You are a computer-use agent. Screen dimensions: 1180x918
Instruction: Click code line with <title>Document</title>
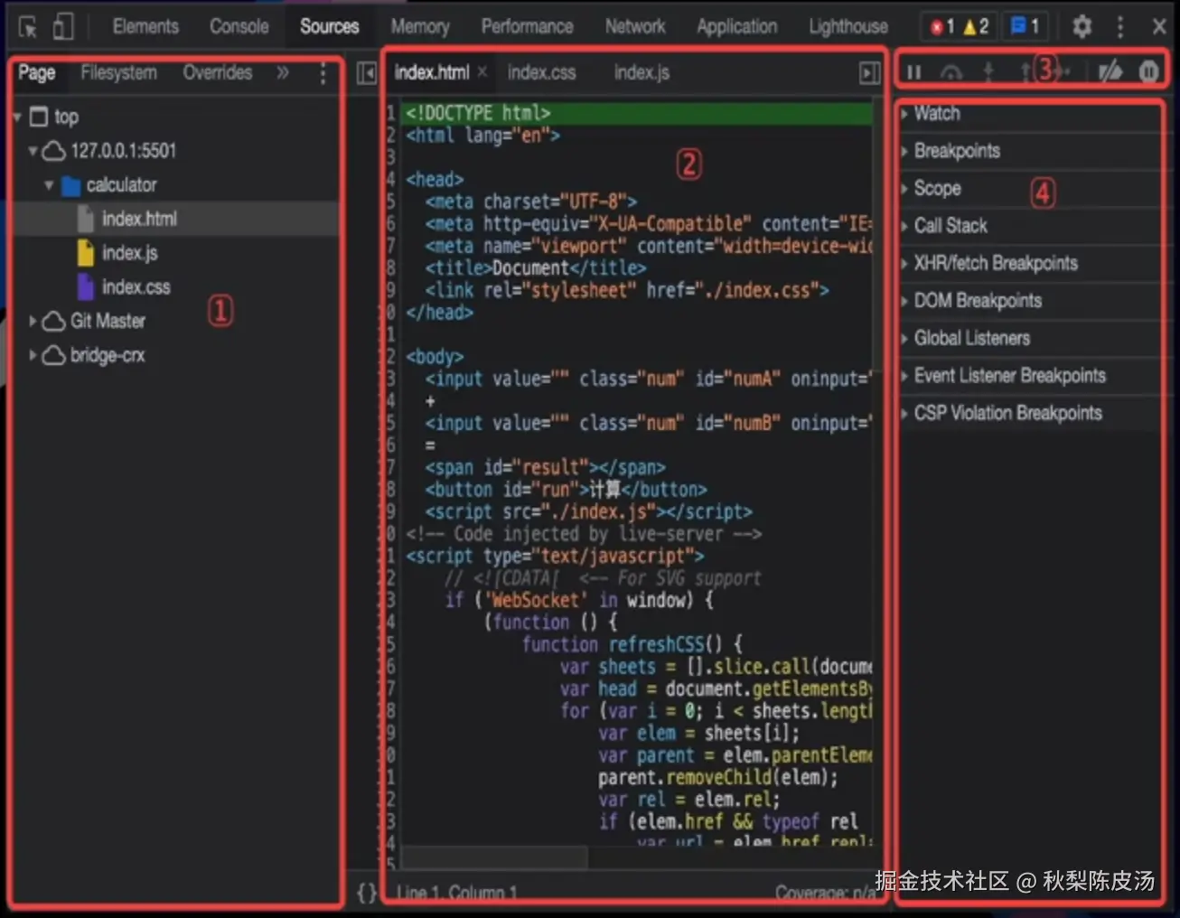click(536, 268)
